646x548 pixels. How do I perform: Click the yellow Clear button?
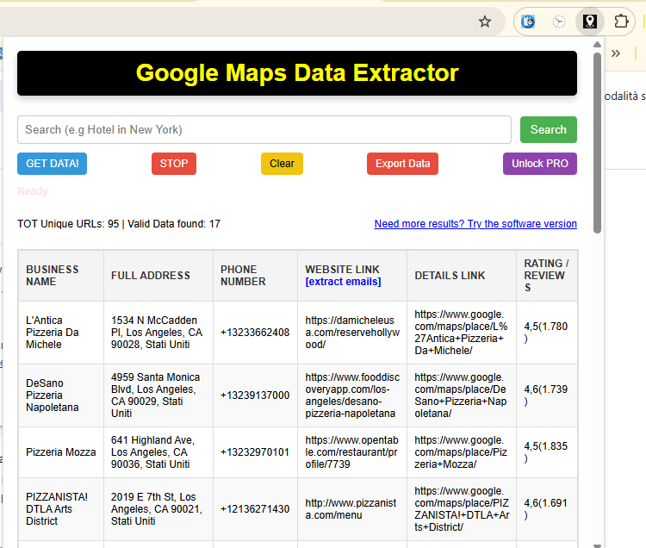pos(282,164)
